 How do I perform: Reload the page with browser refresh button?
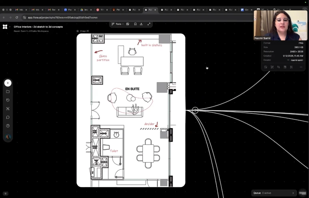[x=17, y=18]
